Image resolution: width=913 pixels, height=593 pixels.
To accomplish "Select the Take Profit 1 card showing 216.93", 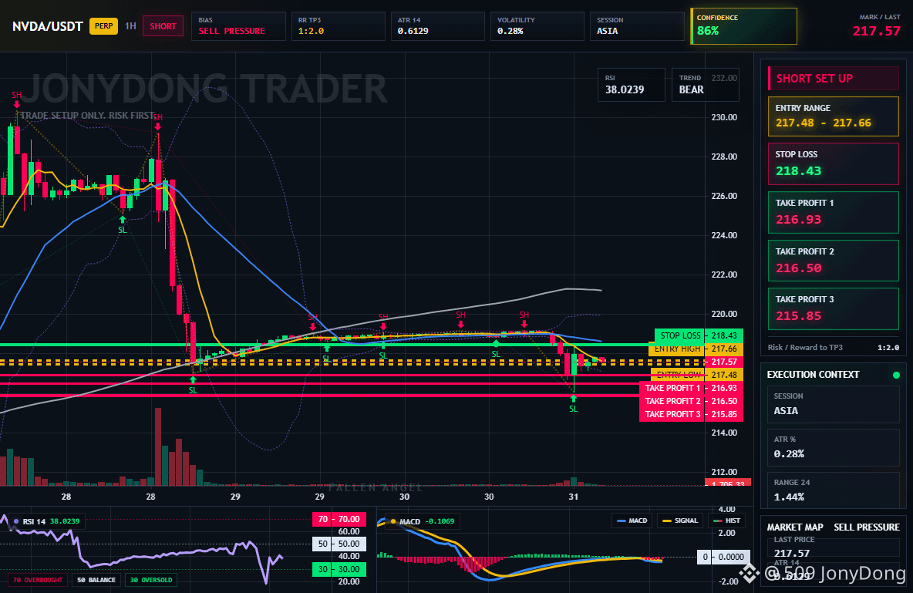I will (x=834, y=212).
